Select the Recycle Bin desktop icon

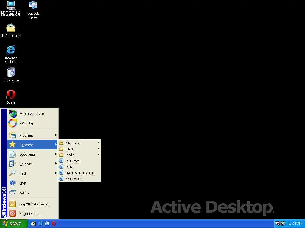[11, 75]
